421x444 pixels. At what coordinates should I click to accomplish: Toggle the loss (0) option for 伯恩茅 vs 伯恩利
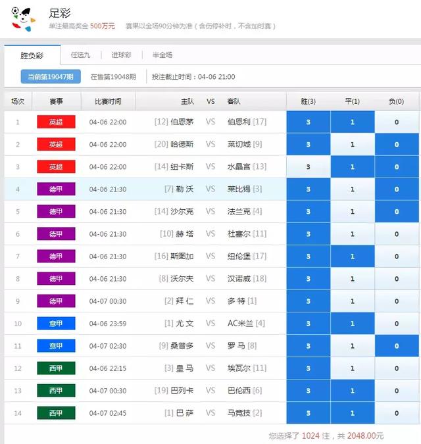pos(396,122)
